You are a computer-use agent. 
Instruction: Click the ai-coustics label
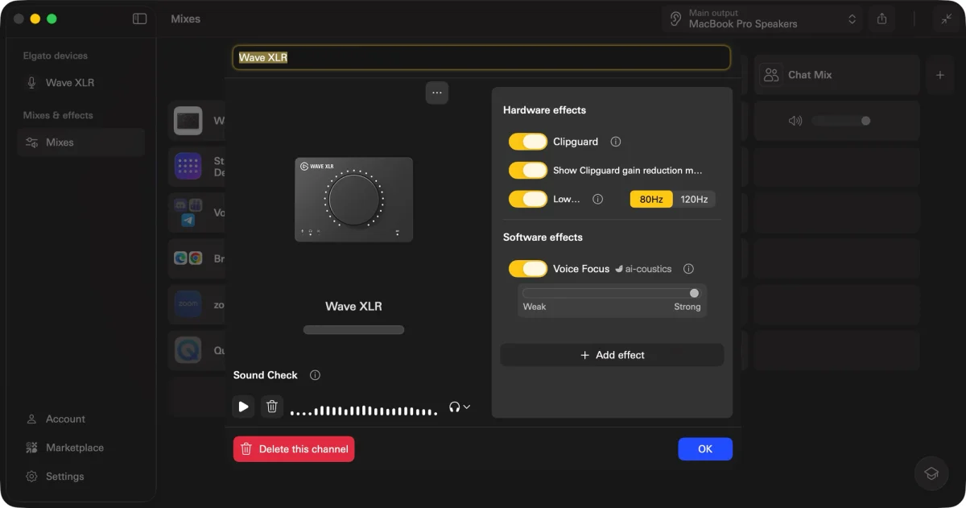(643, 269)
